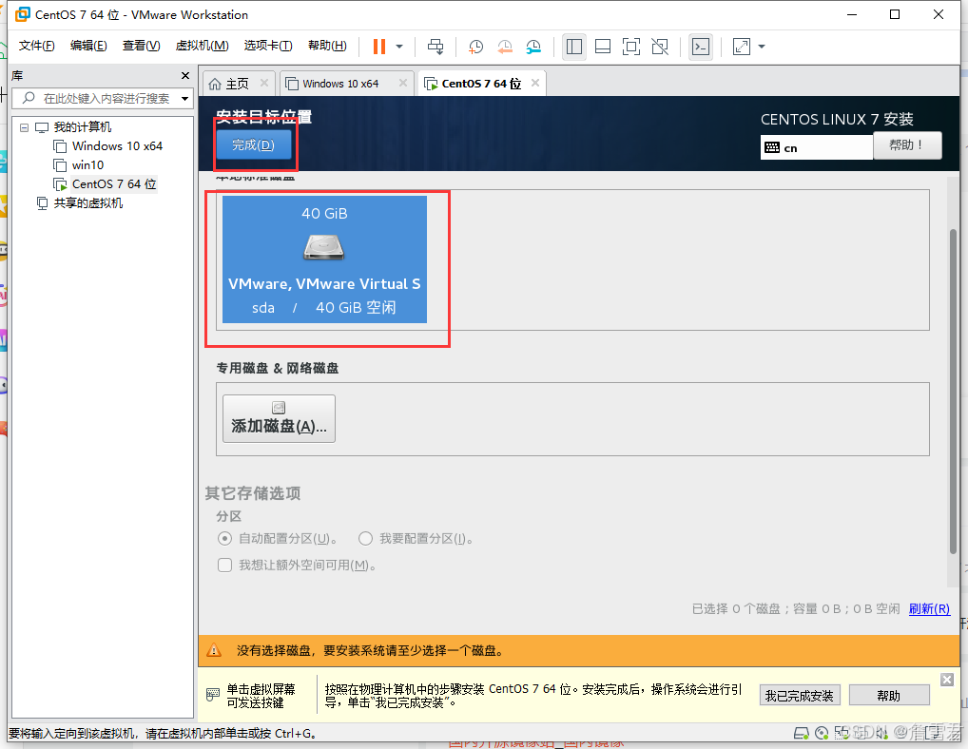Enter full screen mode icon
Screen dimensions: 968x749
631,47
